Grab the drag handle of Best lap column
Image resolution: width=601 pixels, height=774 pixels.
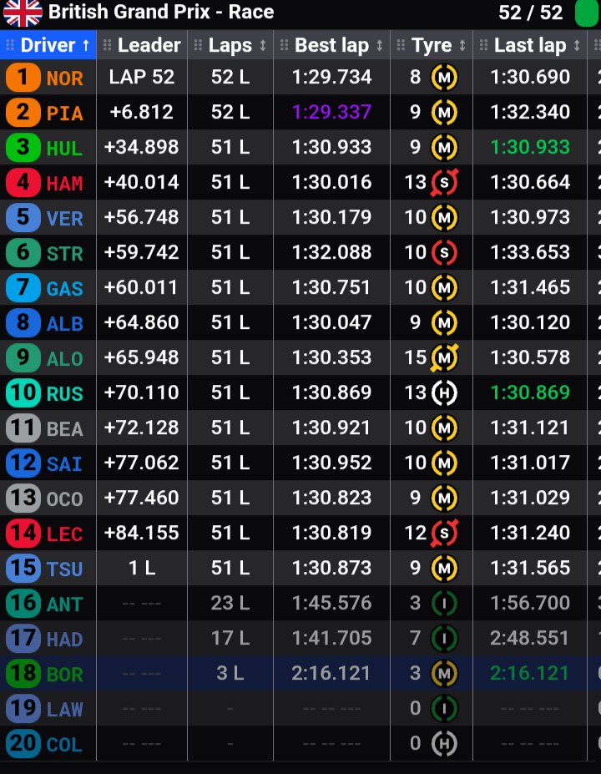pos(284,45)
